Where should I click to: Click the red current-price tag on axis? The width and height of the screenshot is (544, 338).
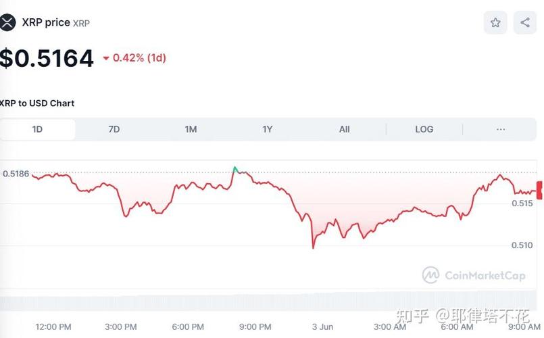point(539,190)
